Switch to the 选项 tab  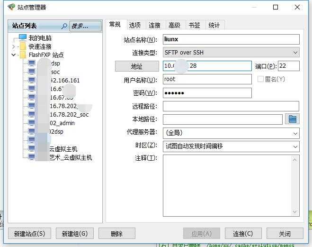point(135,25)
